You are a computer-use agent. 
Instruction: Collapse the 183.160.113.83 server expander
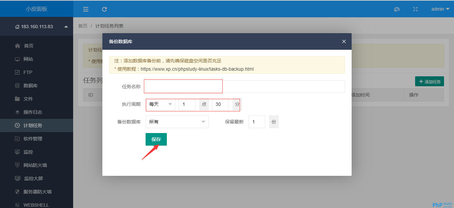pos(66,27)
